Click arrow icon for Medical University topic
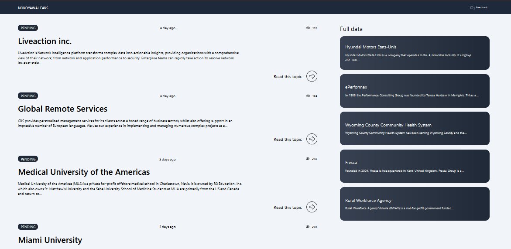This screenshot has width=511, height=249. pyautogui.click(x=312, y=207)
